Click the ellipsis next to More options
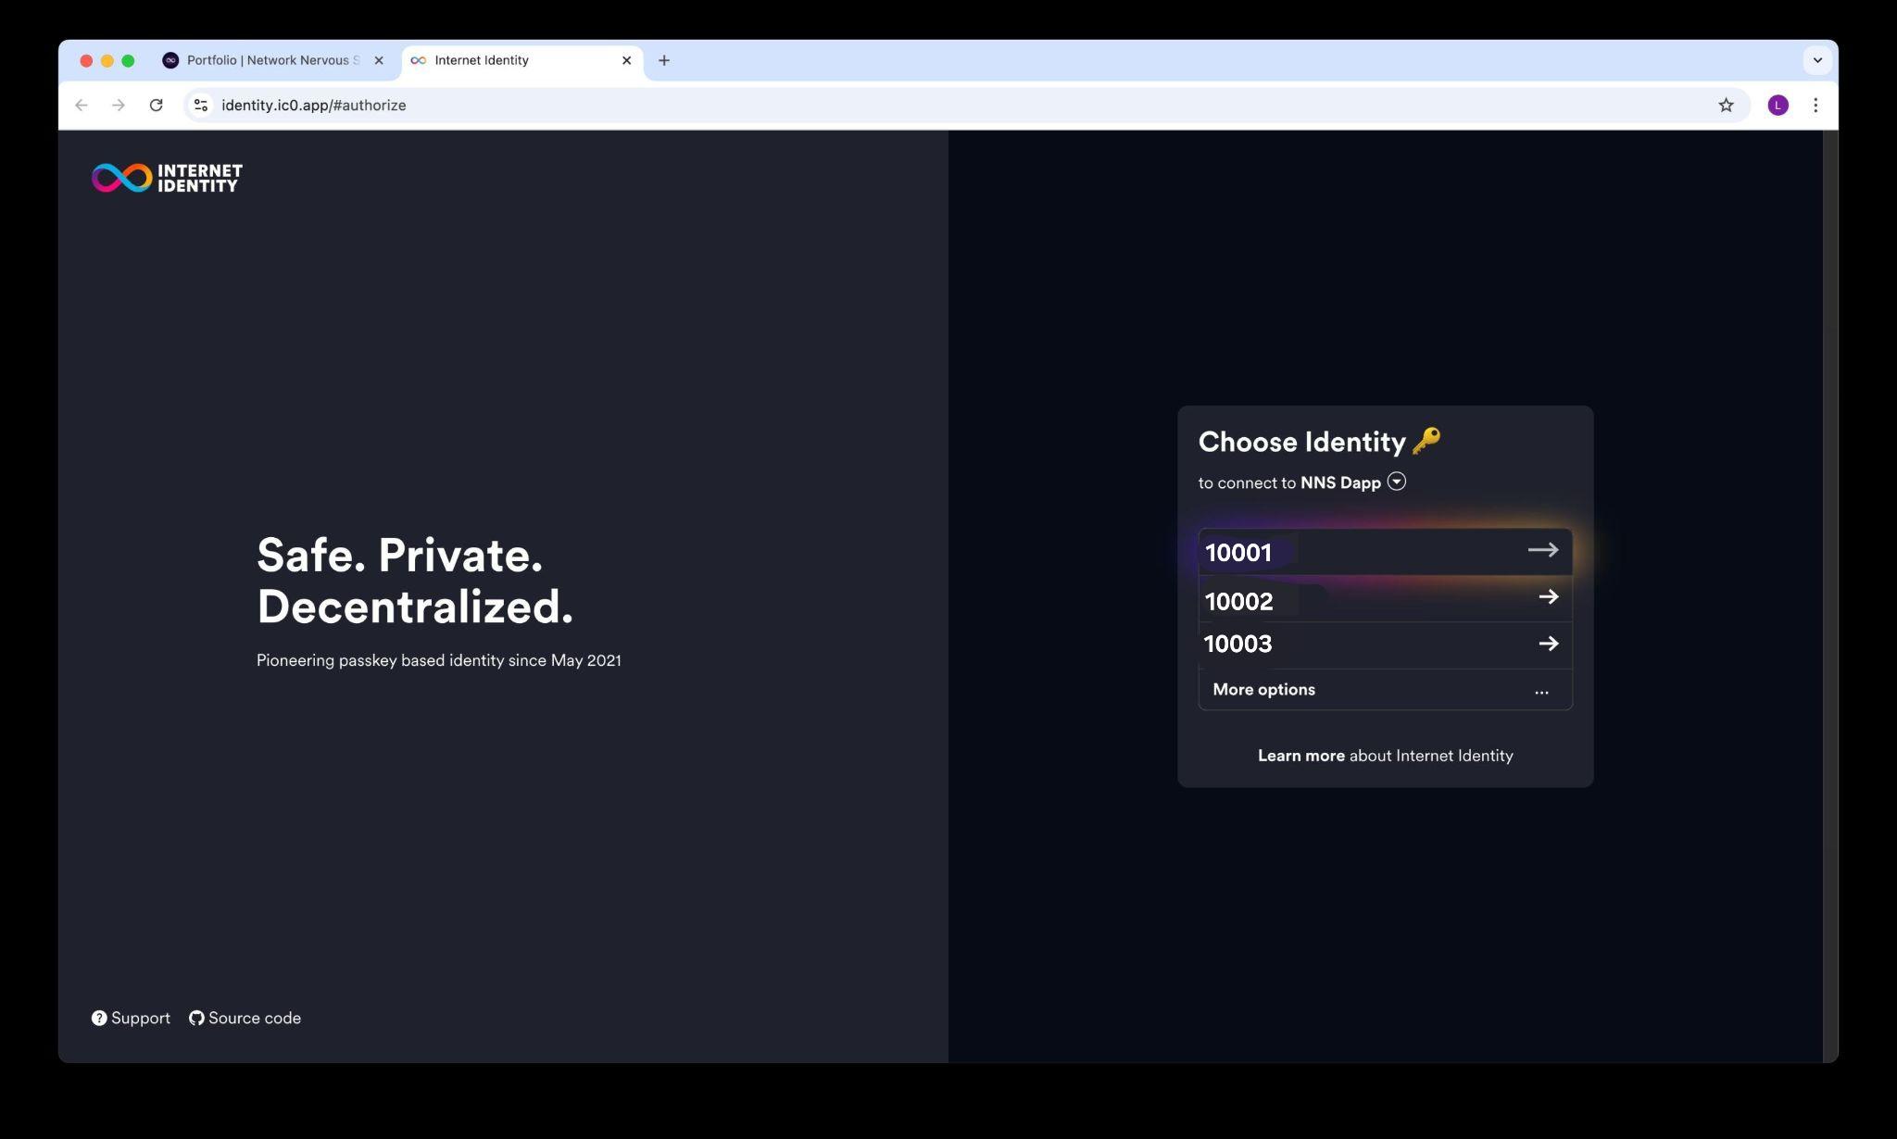Viewport: 1897px width, 1139px height. [1541, 691]
